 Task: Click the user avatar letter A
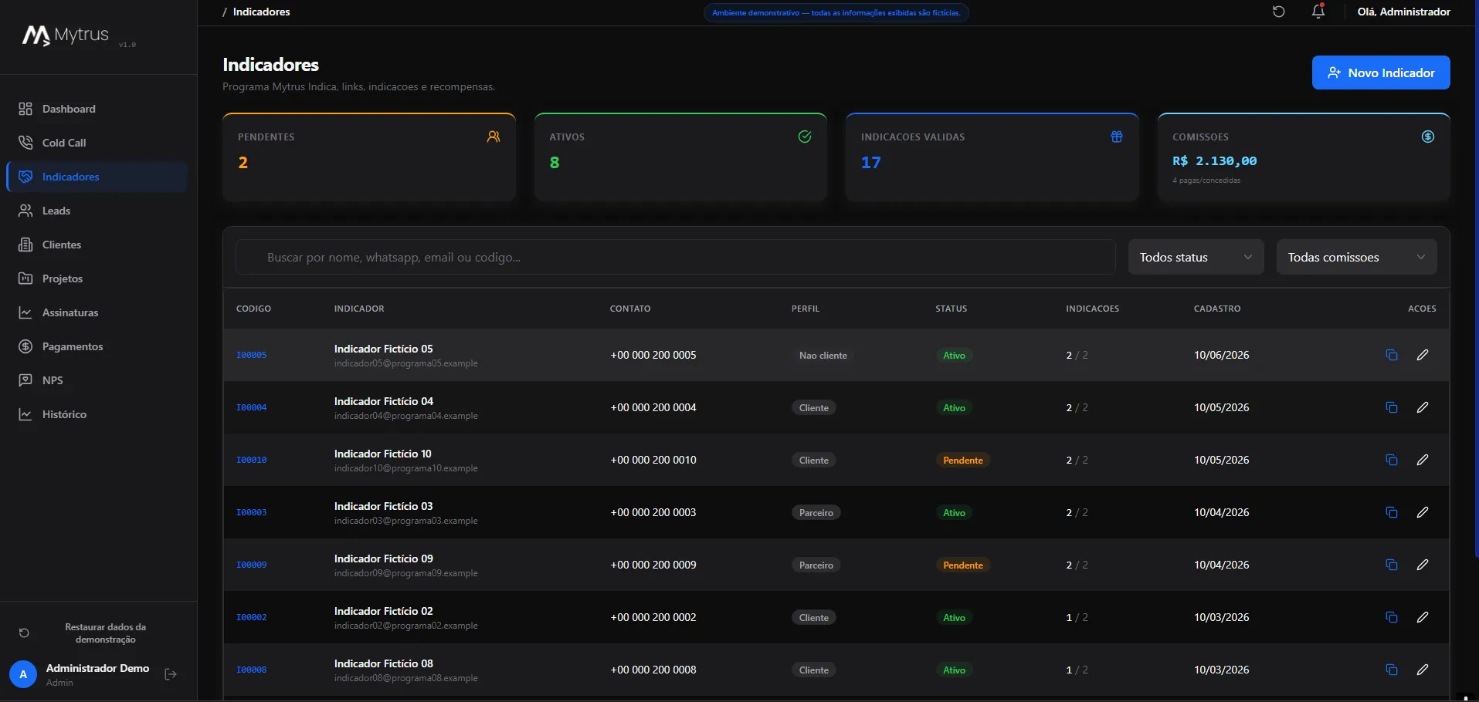(x=23, y=674)
